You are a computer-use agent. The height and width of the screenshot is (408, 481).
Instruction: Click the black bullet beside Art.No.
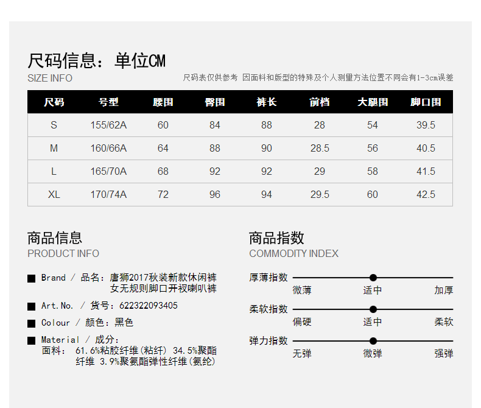point(32,306)
